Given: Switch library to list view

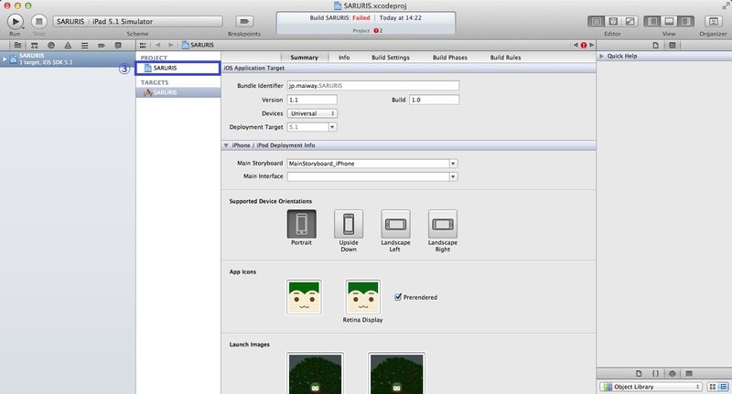Looking at the screenshot, I should pyautogui.click(x=723, y=387).
